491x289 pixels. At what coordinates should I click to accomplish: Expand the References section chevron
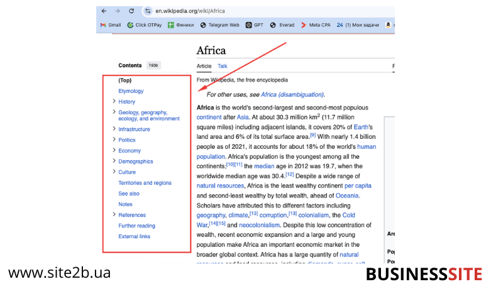coord(114,215)
